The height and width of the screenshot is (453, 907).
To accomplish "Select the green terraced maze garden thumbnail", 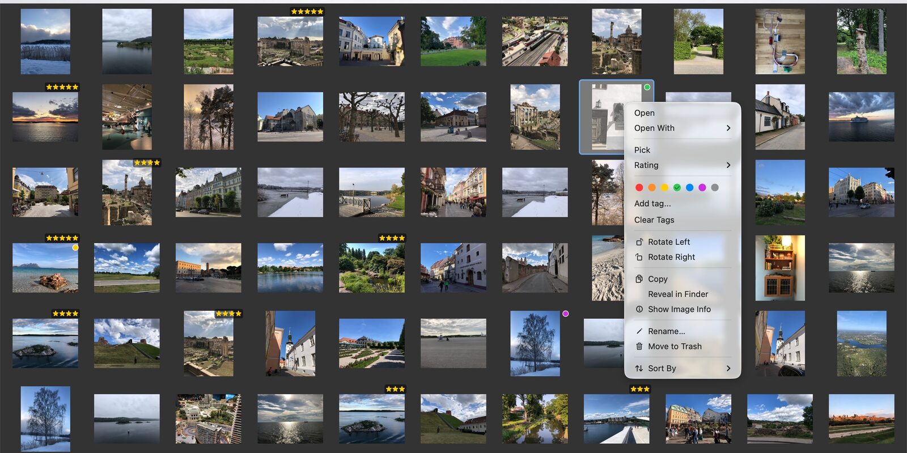I will click(209, 41).
